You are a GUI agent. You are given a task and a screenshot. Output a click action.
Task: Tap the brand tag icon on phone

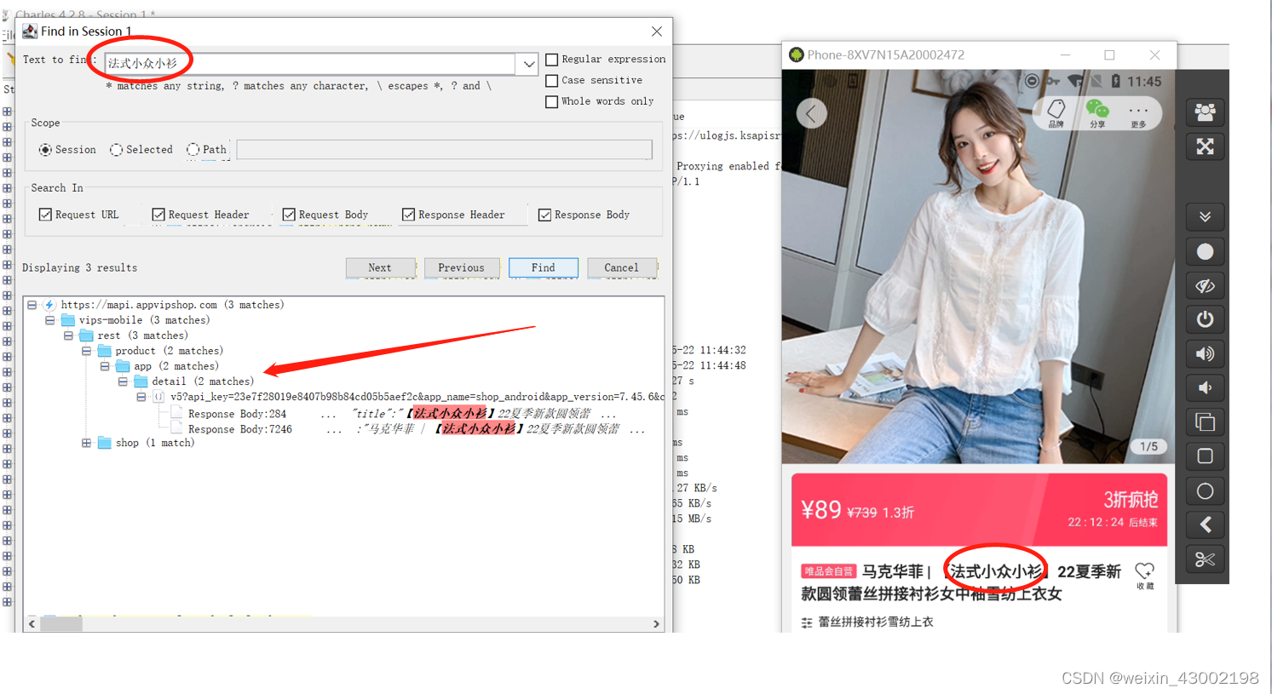pos(1056,113)
